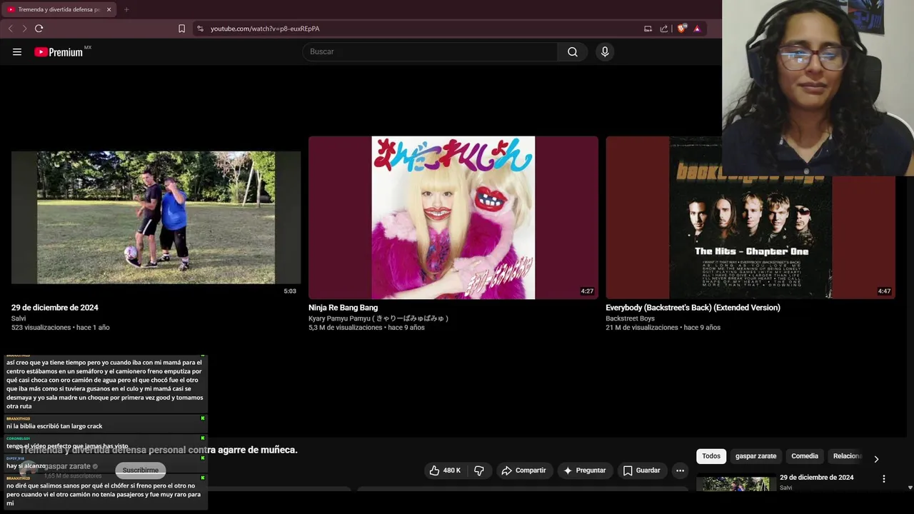
Task: Open end-screen title 29 de diciembre de 2024
Action: tap(55, 308)
